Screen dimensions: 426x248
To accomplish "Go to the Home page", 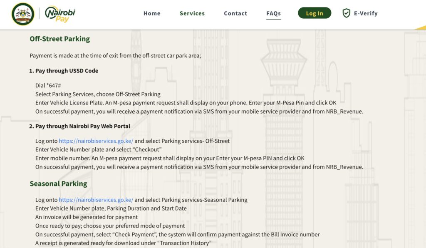I will tap(152, 13).
